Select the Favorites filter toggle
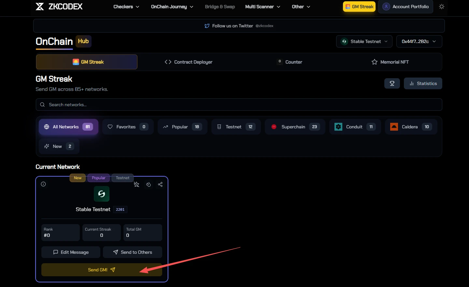Image resolution: width=469 pixels, height=287 pixels. click(128, 127)
